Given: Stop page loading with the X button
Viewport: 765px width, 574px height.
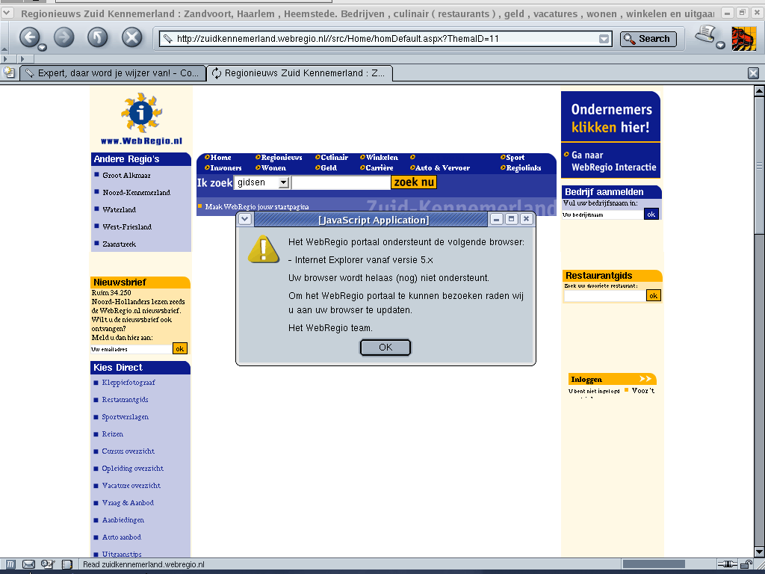Looking at the screenshot, I should click(x=131, y=37).
